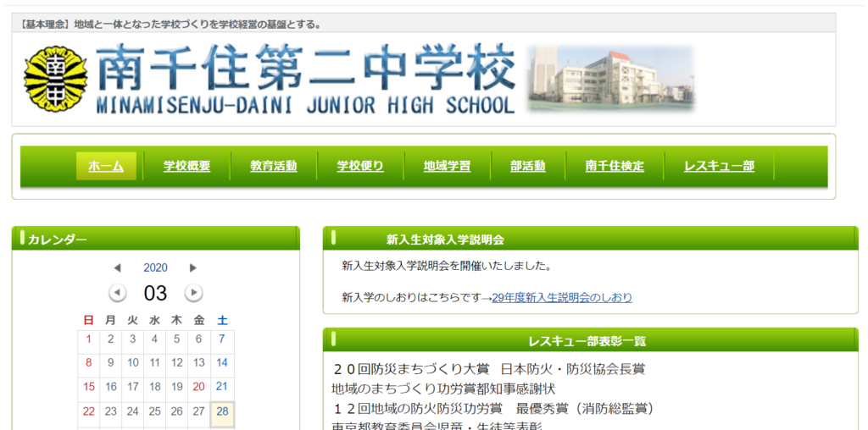Click the school emblem logo
Viewport: 868px width, 430px height.
(x=56, y=79)
